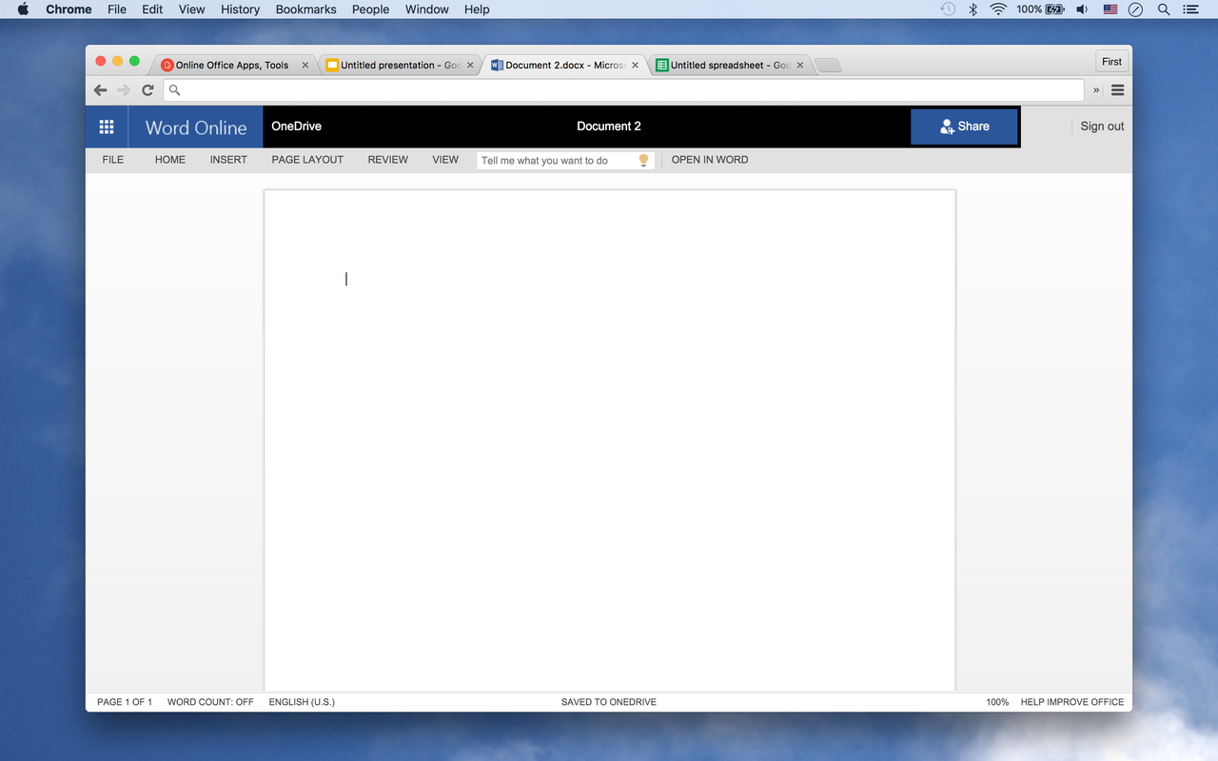
Task: Click inside the Tell Me search box
Action: (552, 160)
